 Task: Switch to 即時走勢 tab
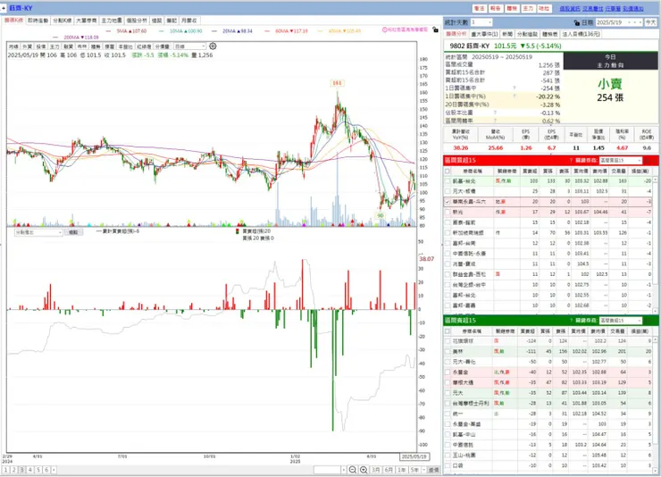point(38,21)
